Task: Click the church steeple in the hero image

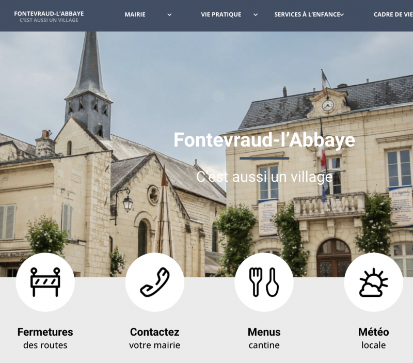Action: click(x=89, y=86)
